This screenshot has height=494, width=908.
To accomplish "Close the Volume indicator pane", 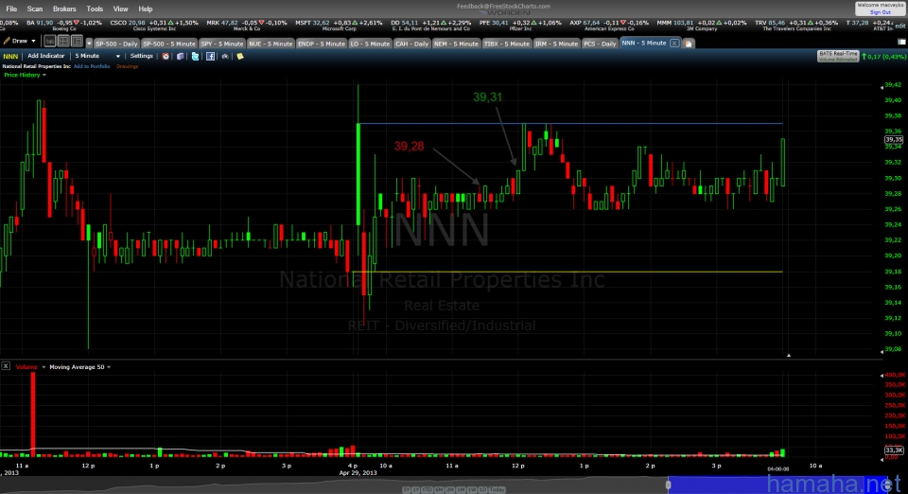I will (6, 366).
